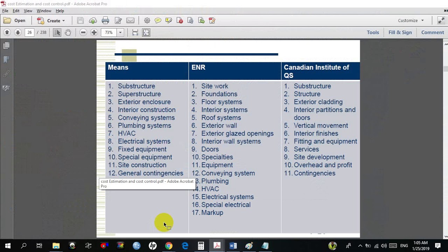Toggle fit one full page mode

click(x=146, y=33)
